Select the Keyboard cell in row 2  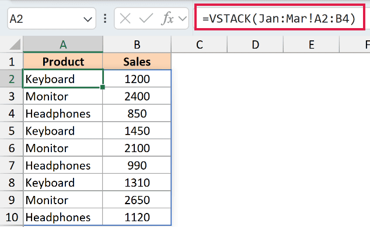[63, 79]
